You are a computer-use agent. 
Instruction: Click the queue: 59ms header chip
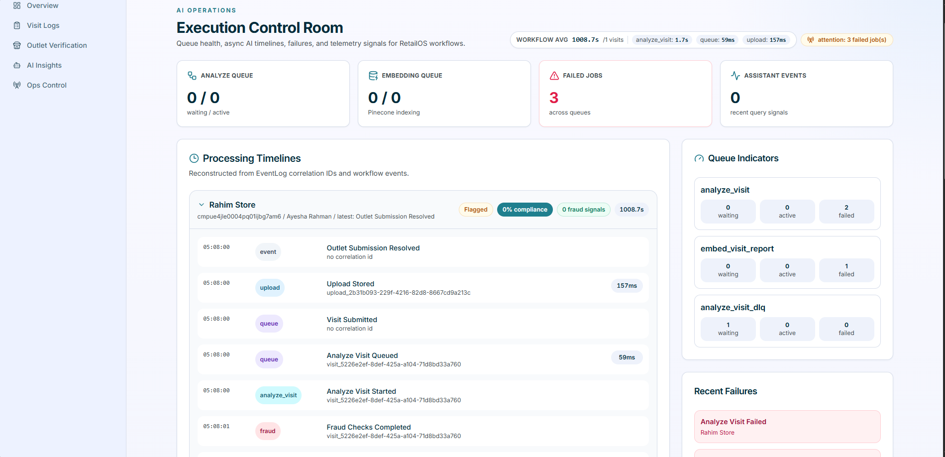(x=717, y=40)
